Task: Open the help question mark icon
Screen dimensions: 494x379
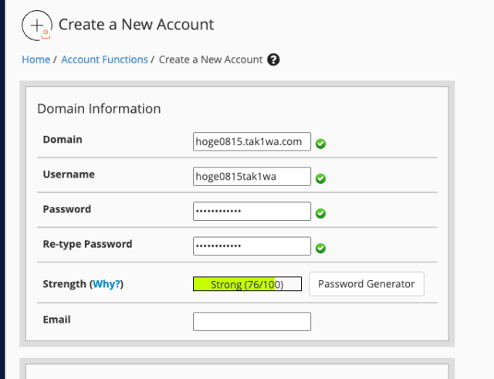Action: click(x=273, y=59)
